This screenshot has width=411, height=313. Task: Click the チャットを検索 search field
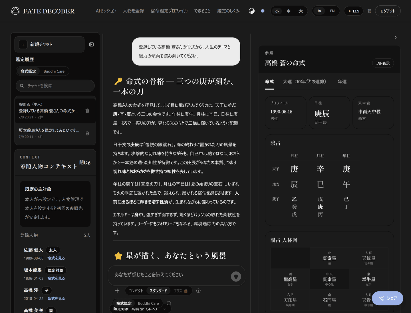(55, 86)
